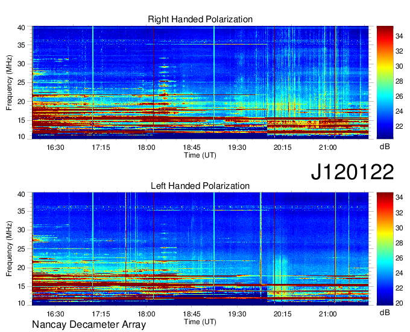
Task: Click the Right Handed spectrogram plot area
Action: [200, 82]
